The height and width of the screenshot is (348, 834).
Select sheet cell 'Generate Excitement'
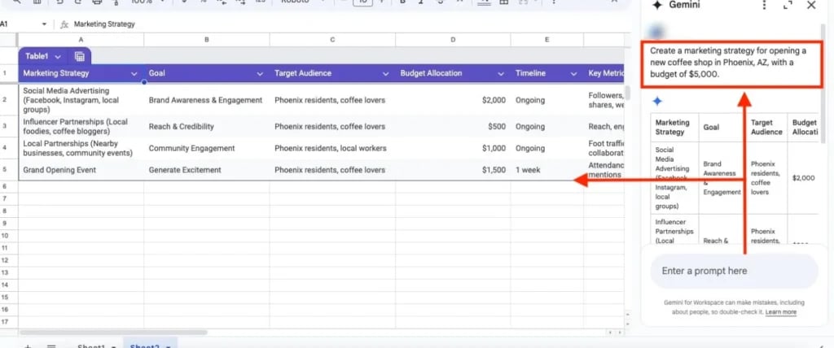pos(206,170)
